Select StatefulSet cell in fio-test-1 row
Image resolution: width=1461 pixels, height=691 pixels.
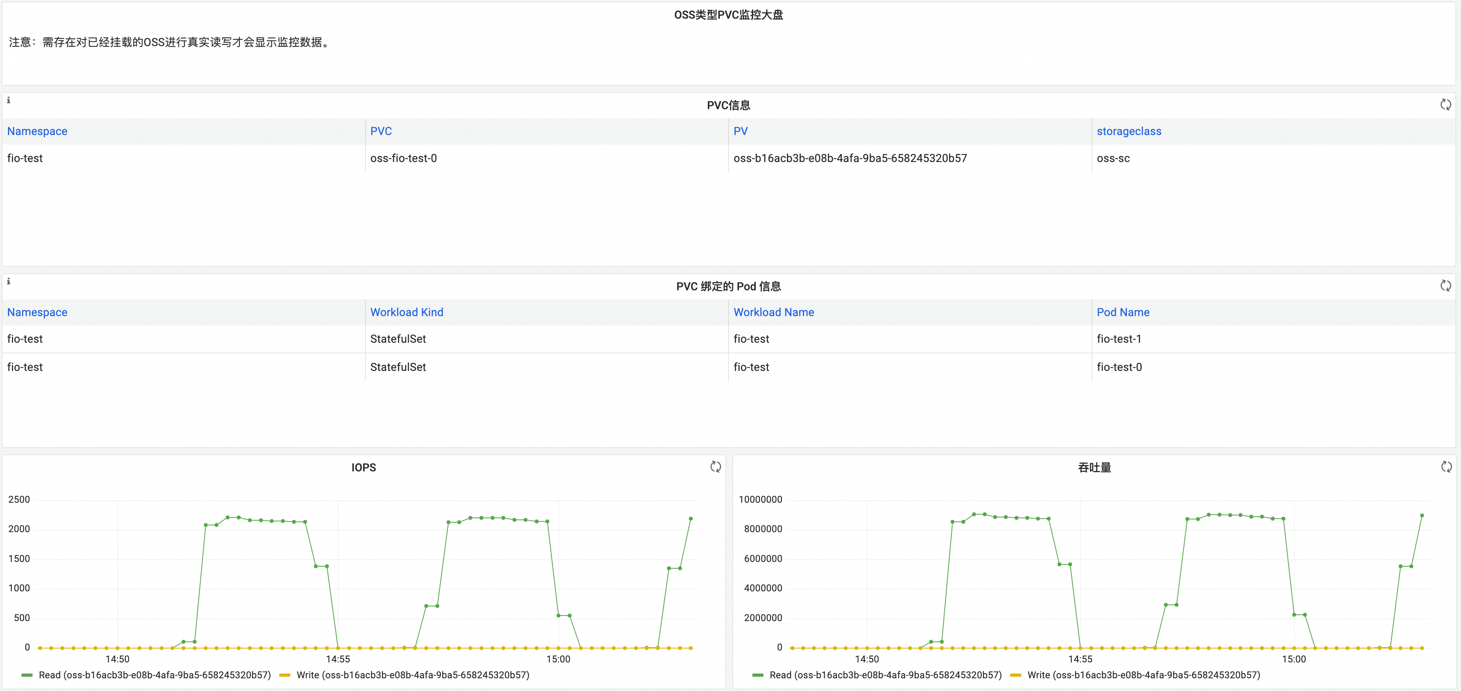(x=547, y=339)
